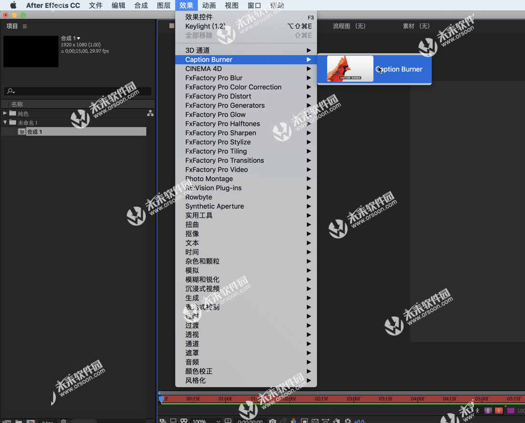Viewport: 525px width, 423px height.
Task: Click the trash icon in the Project panel
Action: 64,421
